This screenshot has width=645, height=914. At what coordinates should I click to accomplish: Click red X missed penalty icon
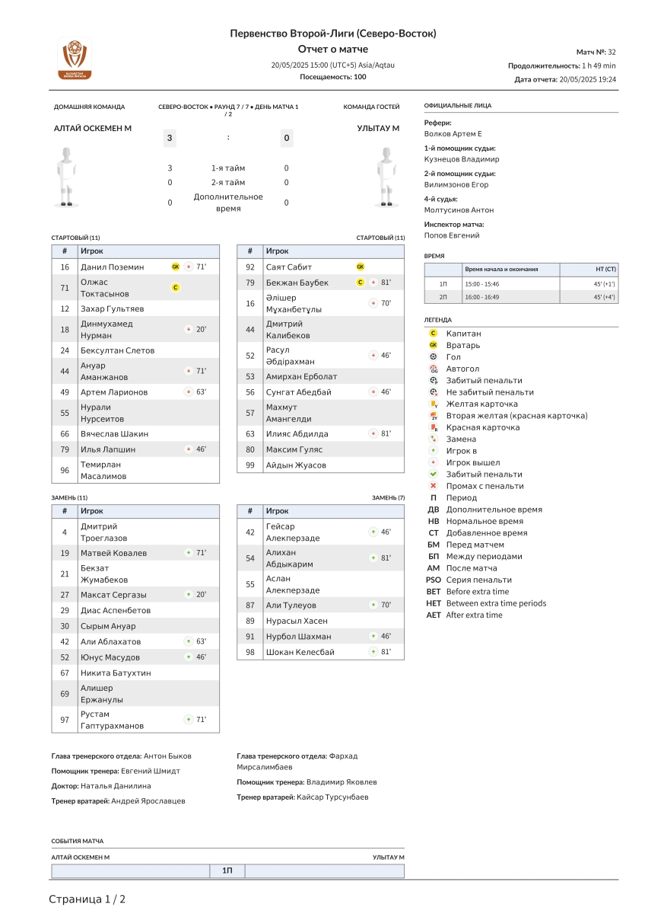(434, 486)
